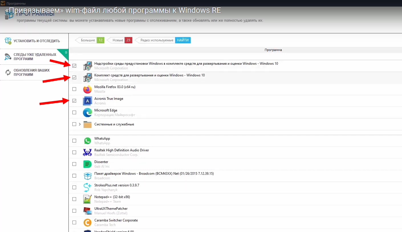
Task: Open traces of removed programs icon
Action: click(x=8, y=57)
